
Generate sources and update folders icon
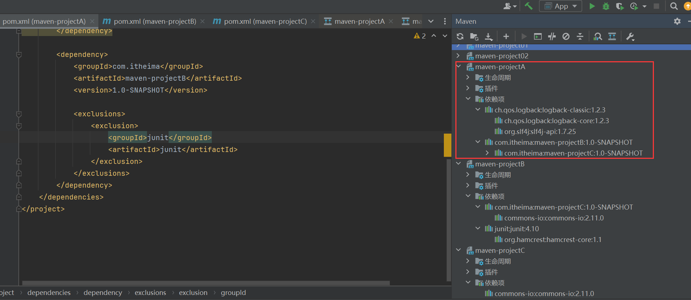[474, 36]
